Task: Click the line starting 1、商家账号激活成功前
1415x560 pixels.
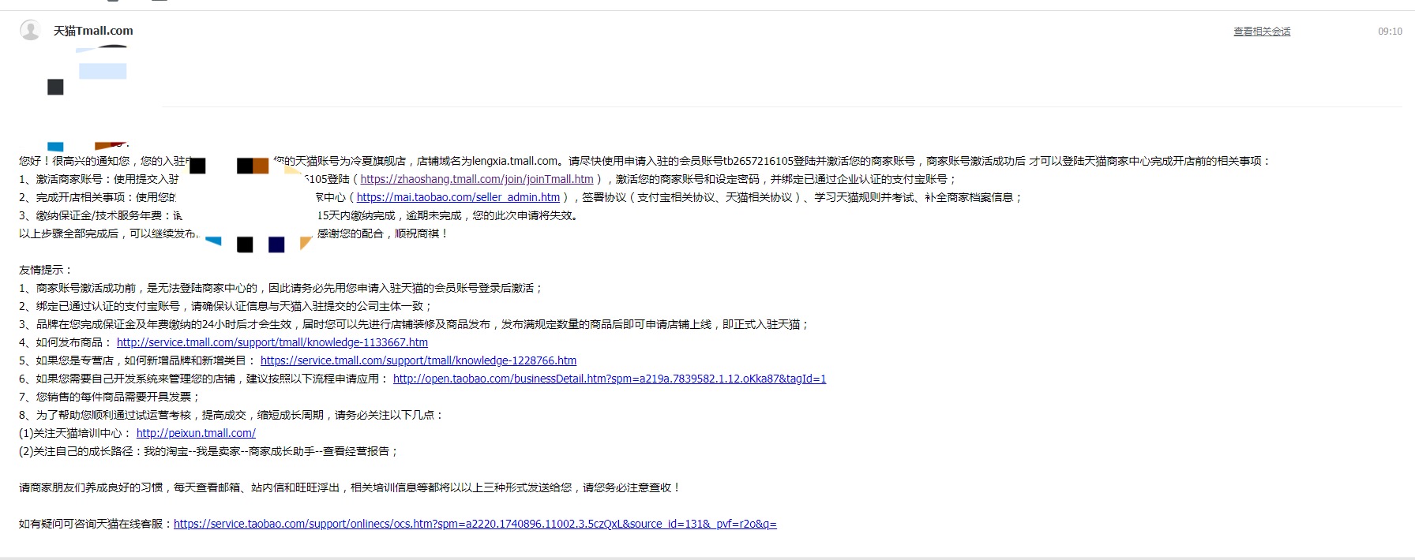Action: coord(282,288)
